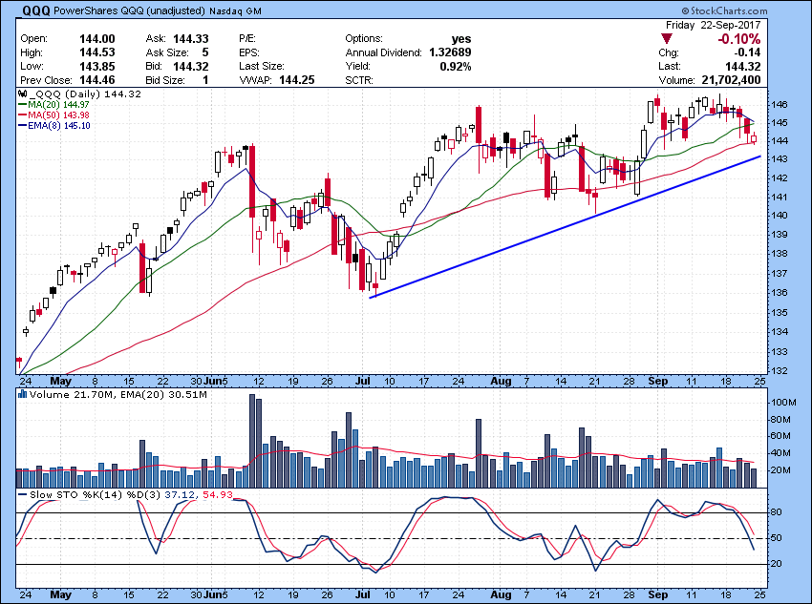Viewport: 812px width, 604px height.
Task: Click the blue EMA(8) 145.10 legend entry
Action: [54, 126]
